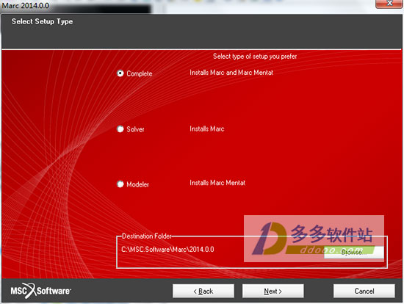
Task: Select the Solver setup option
Action: click(x=120, y=129)
